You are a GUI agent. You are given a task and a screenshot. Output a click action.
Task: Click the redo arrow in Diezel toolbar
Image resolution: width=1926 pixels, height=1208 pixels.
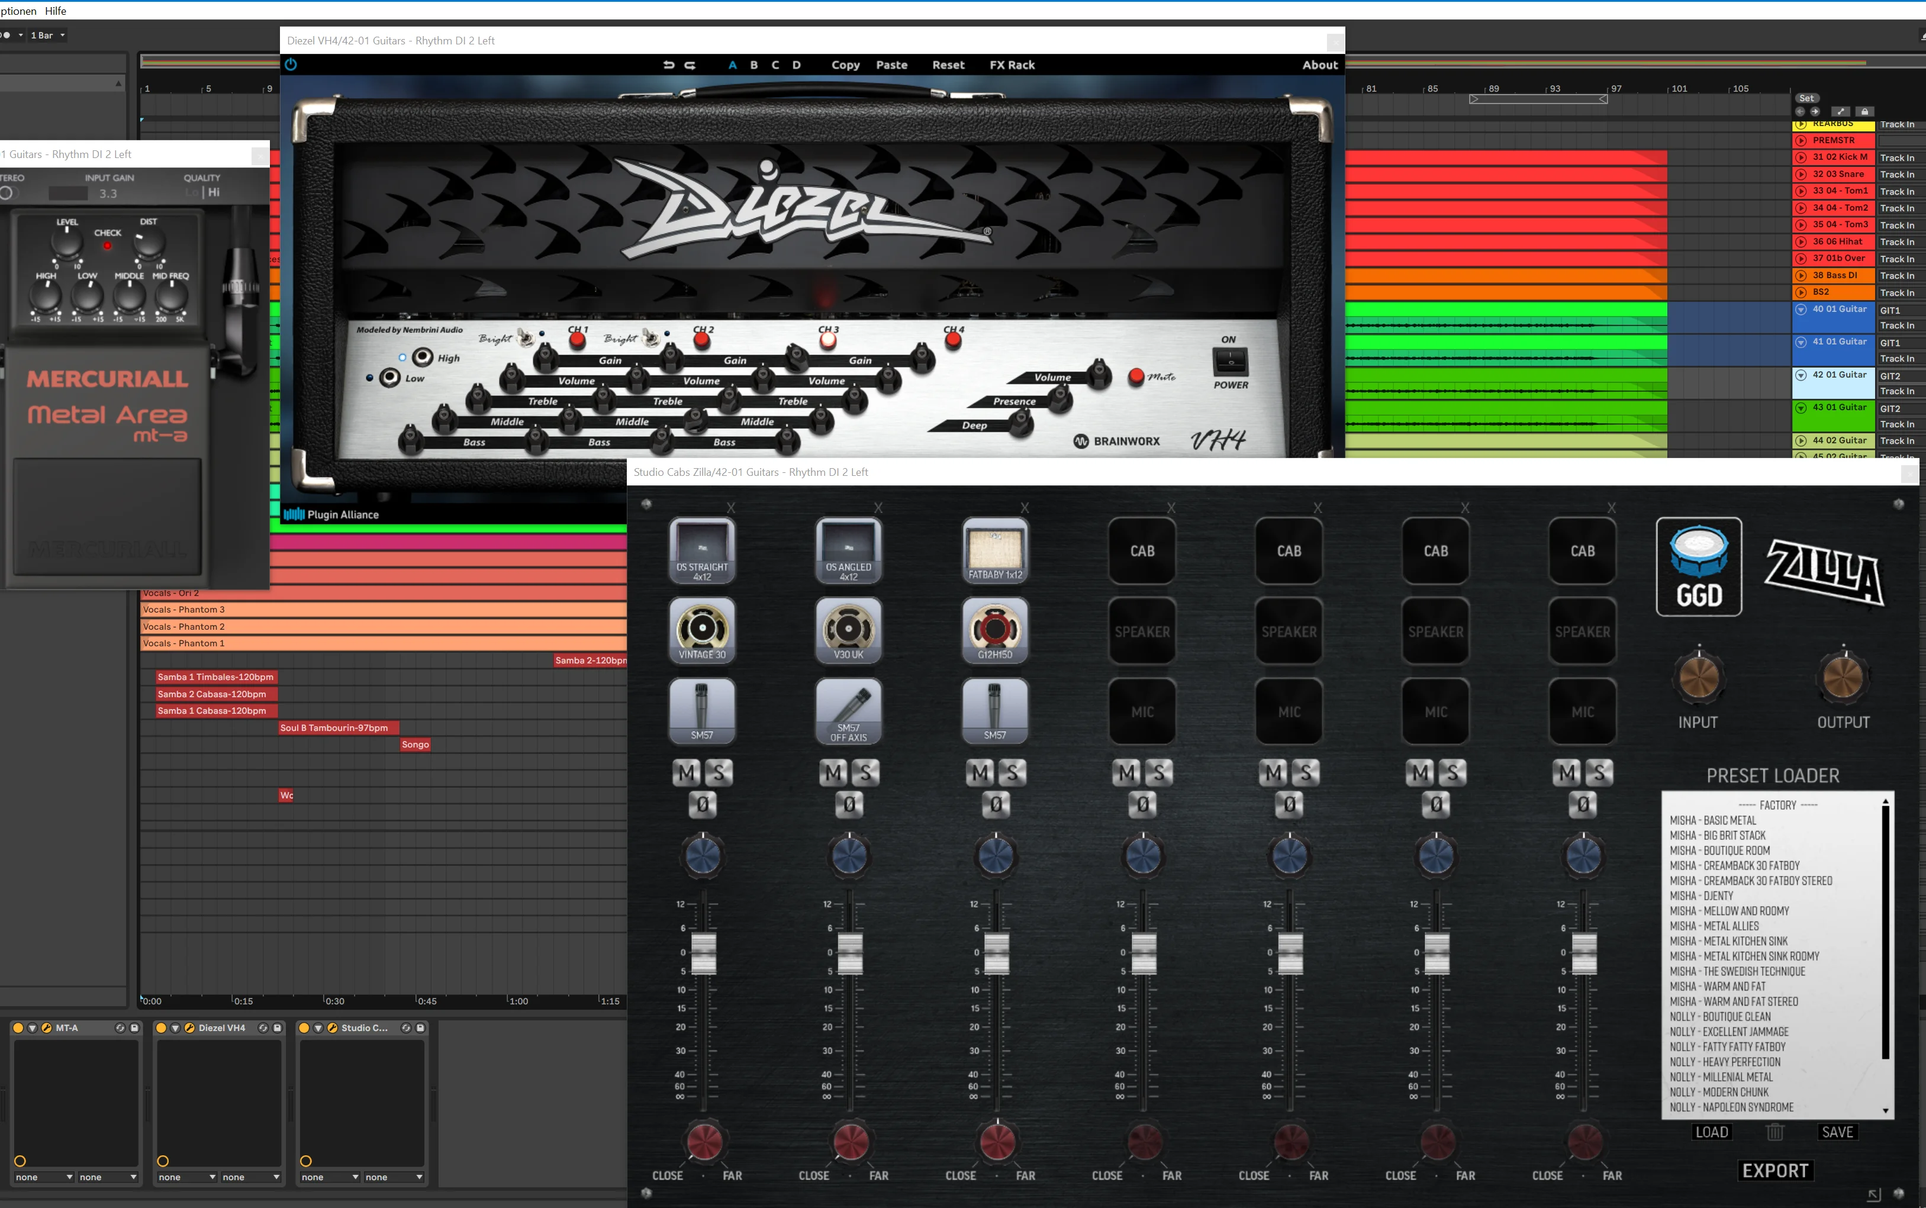(690, 65)
